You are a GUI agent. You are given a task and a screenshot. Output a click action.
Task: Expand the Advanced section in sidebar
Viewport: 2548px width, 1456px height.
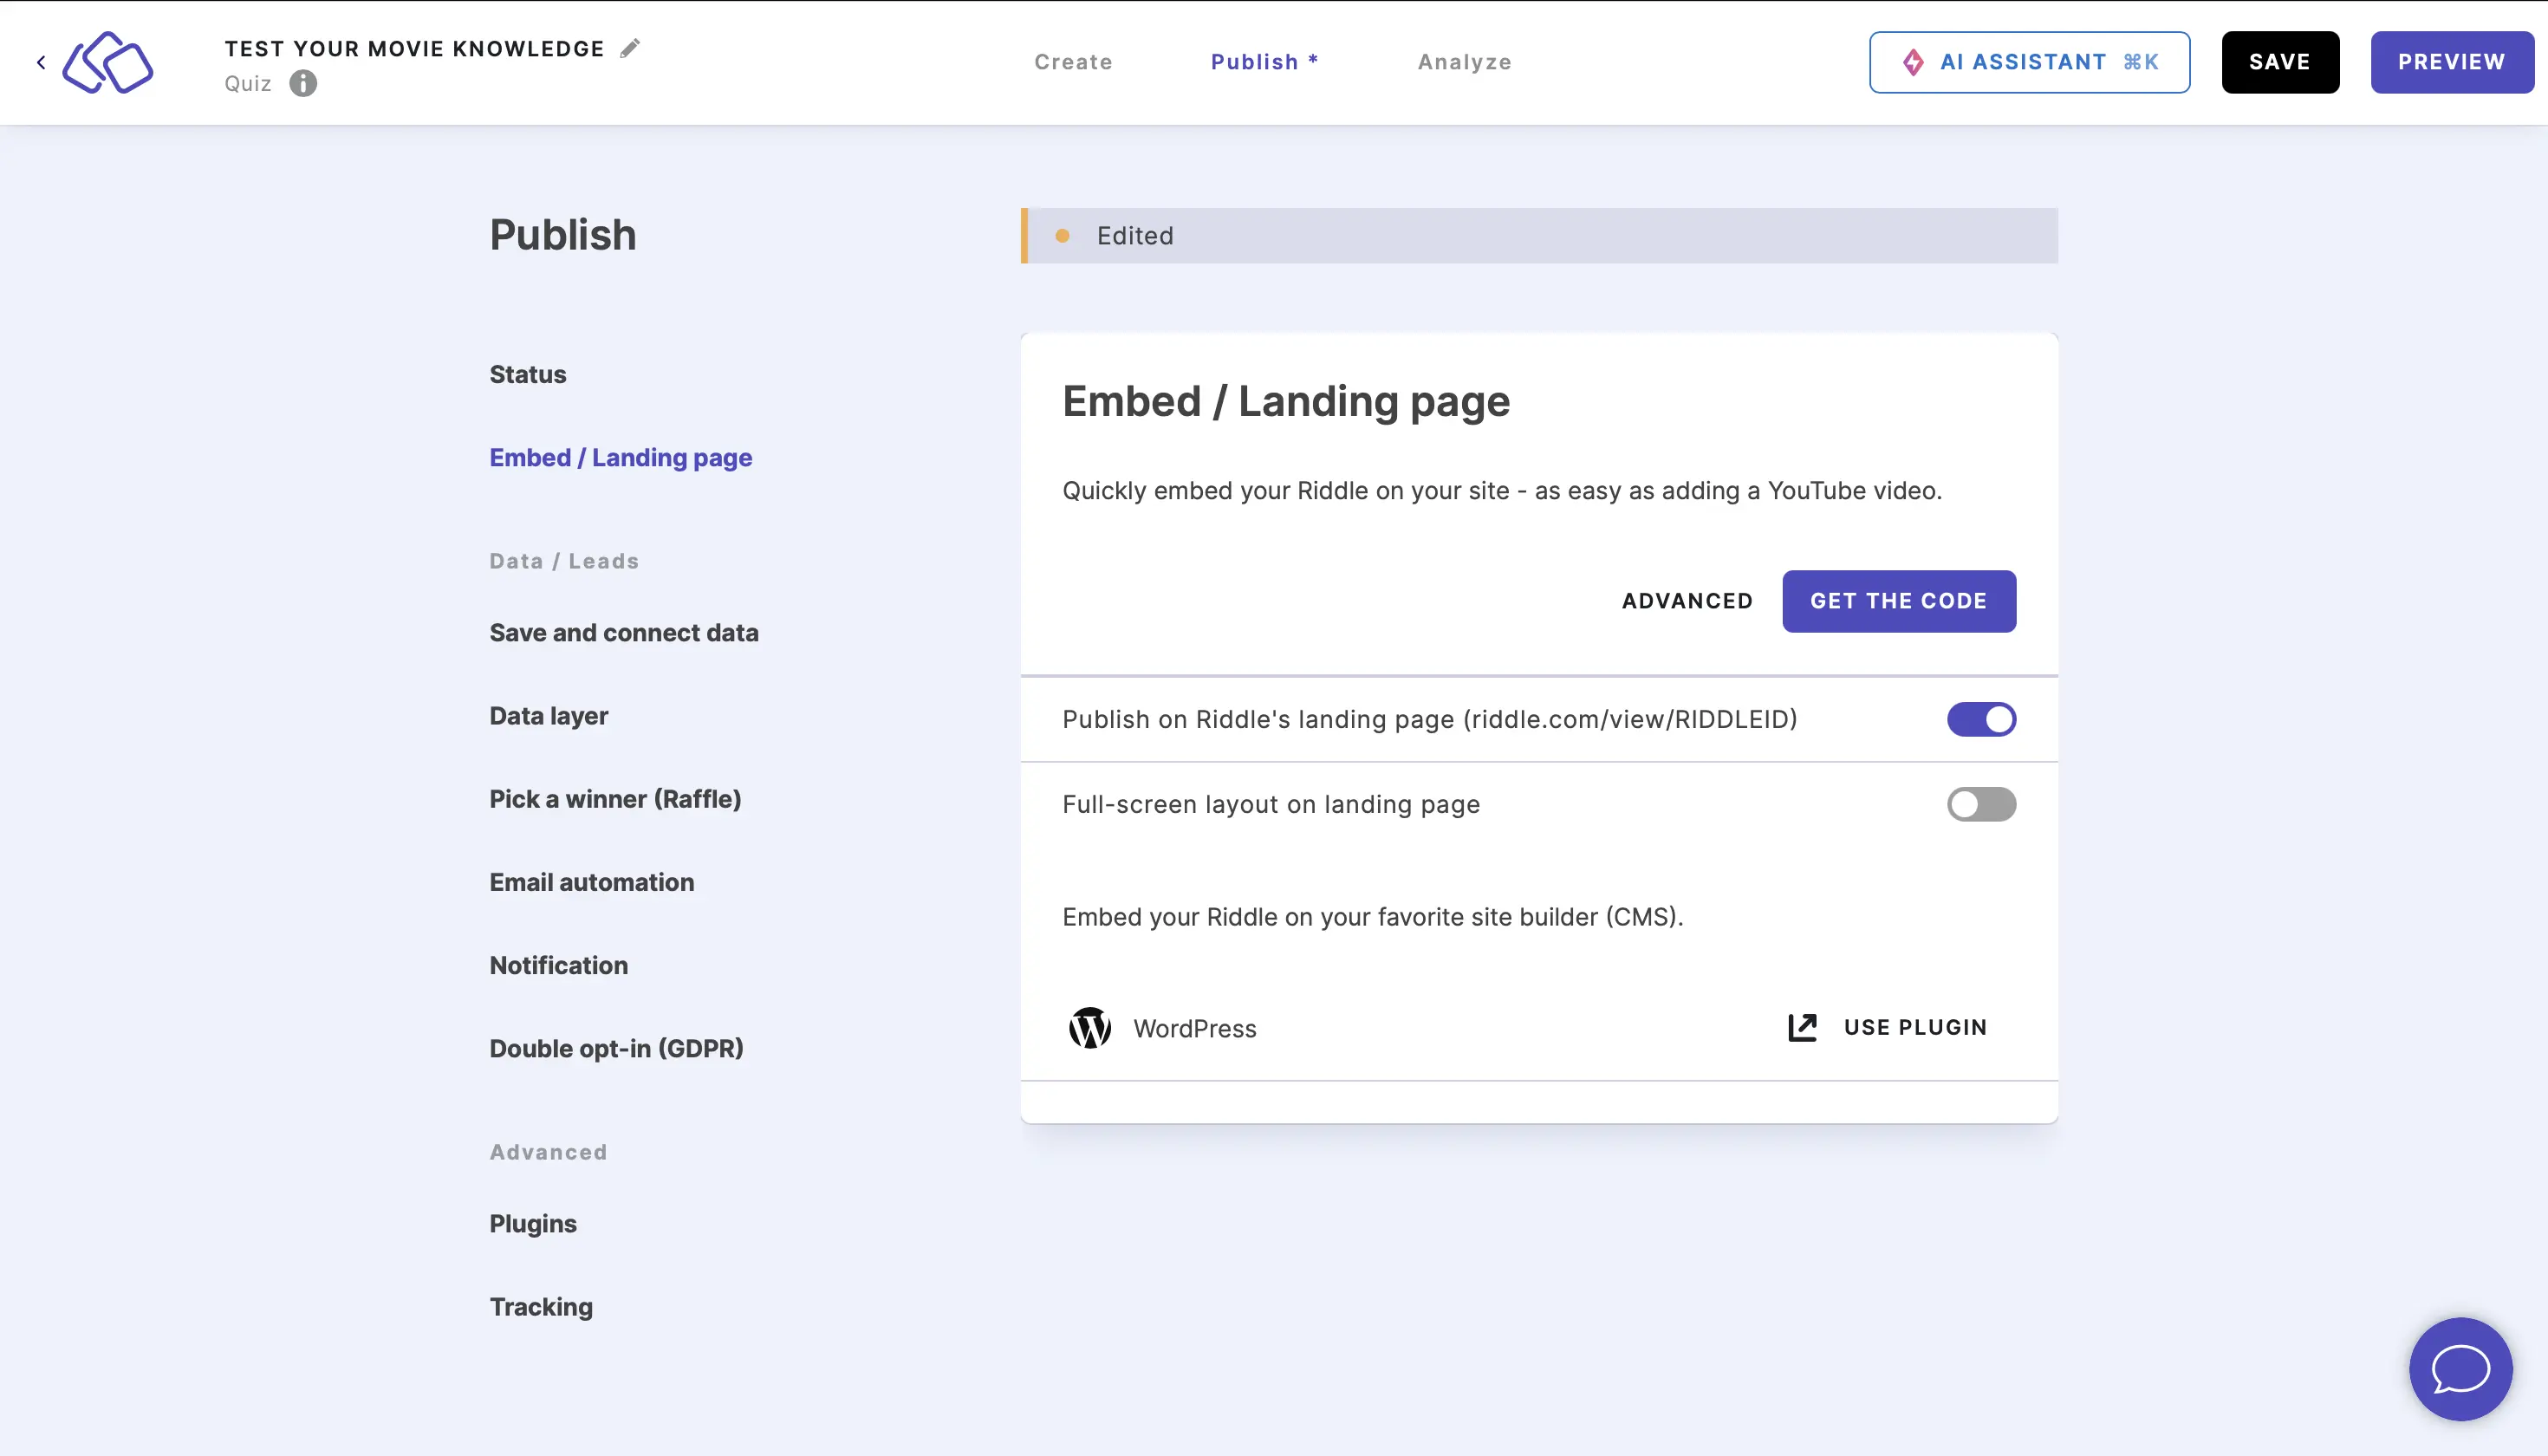coord(549,1150)
